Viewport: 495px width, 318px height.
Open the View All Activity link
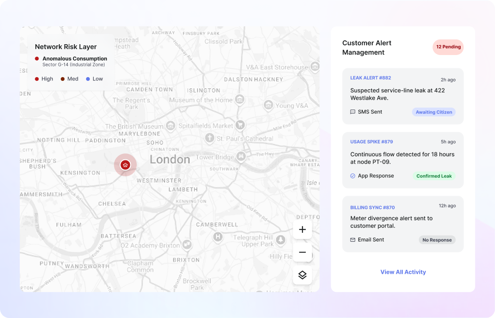tap(403, 272)
